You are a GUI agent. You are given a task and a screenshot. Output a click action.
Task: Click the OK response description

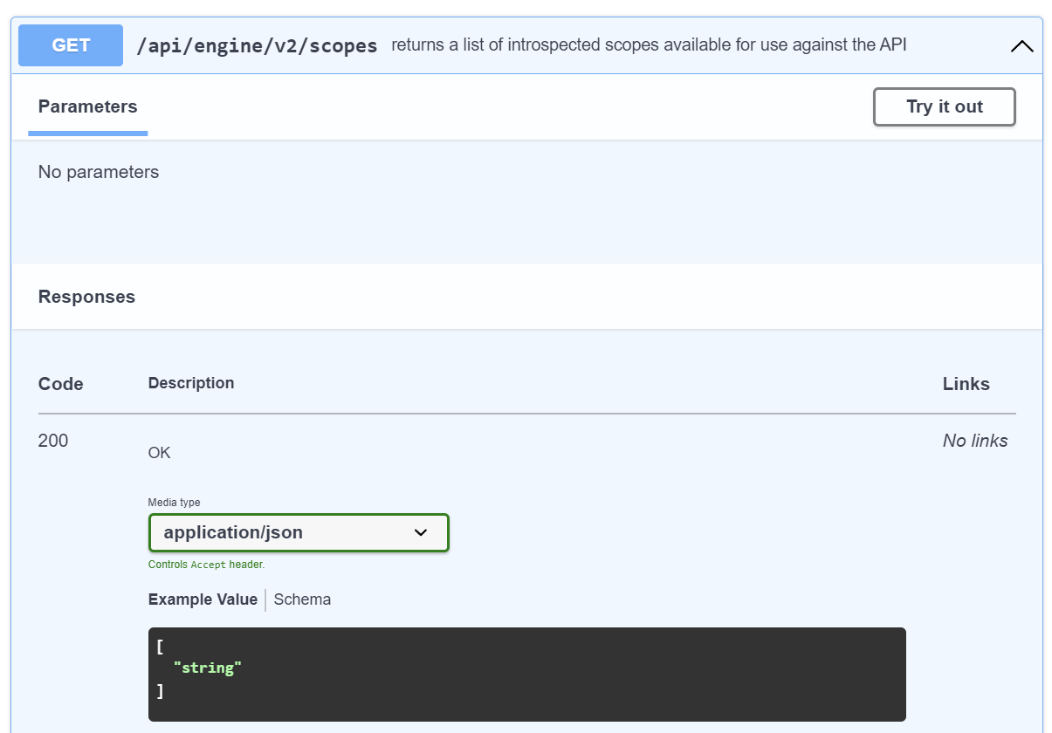[159, 453]
